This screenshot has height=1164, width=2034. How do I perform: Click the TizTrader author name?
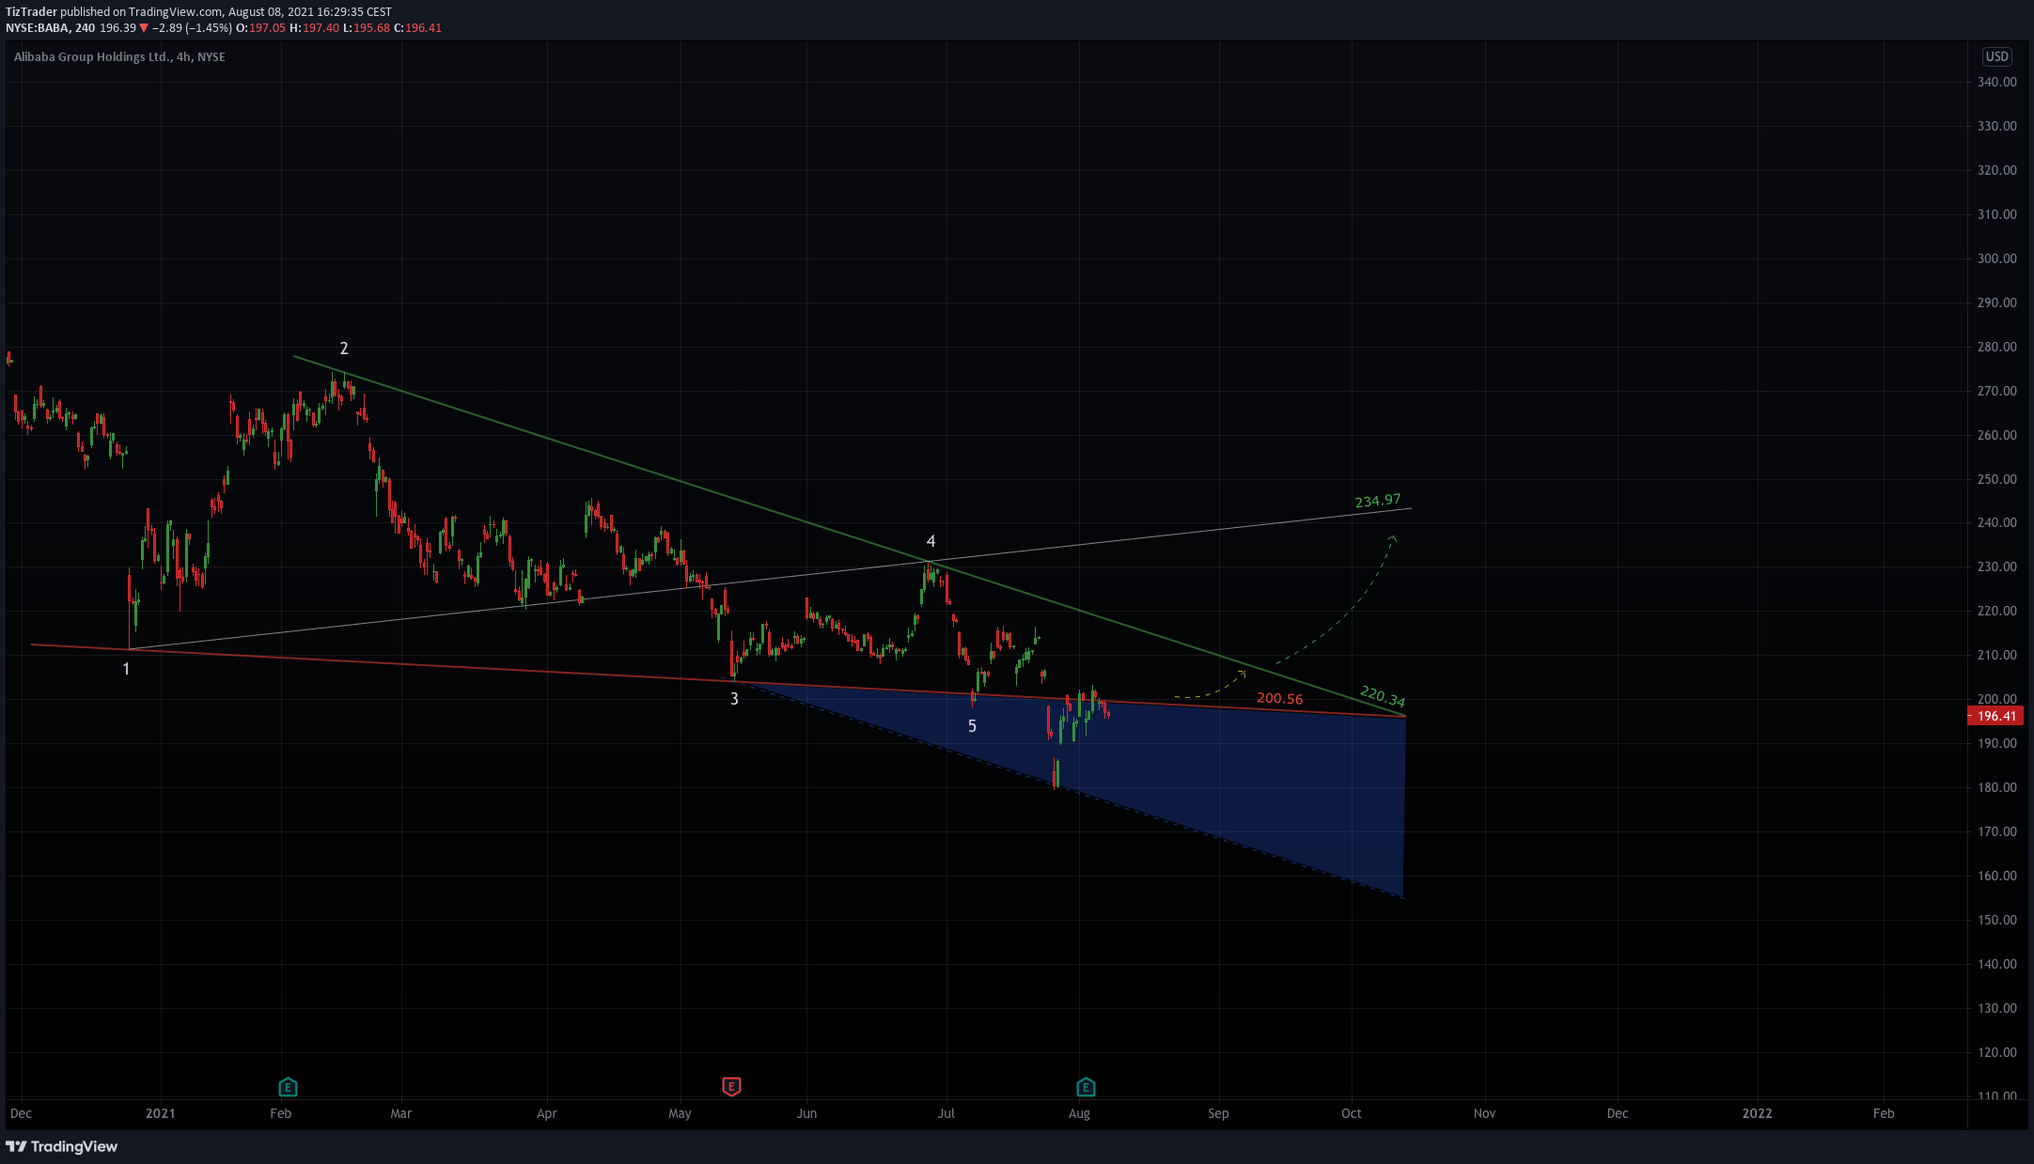(31, 12)
